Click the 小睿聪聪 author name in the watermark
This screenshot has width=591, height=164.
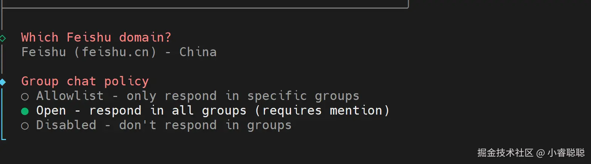click(x=566, y=153)
